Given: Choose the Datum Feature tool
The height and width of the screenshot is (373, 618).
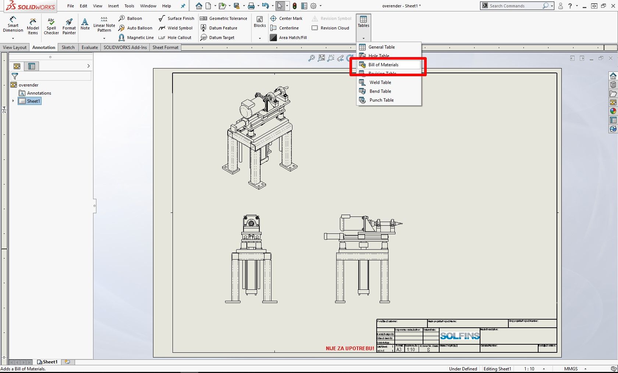Looking at the screenshot, I should point(219,28).
